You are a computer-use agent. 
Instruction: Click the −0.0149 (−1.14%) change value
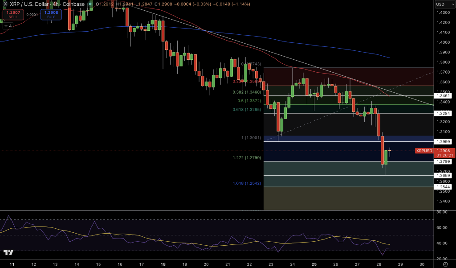coord(232,4)
